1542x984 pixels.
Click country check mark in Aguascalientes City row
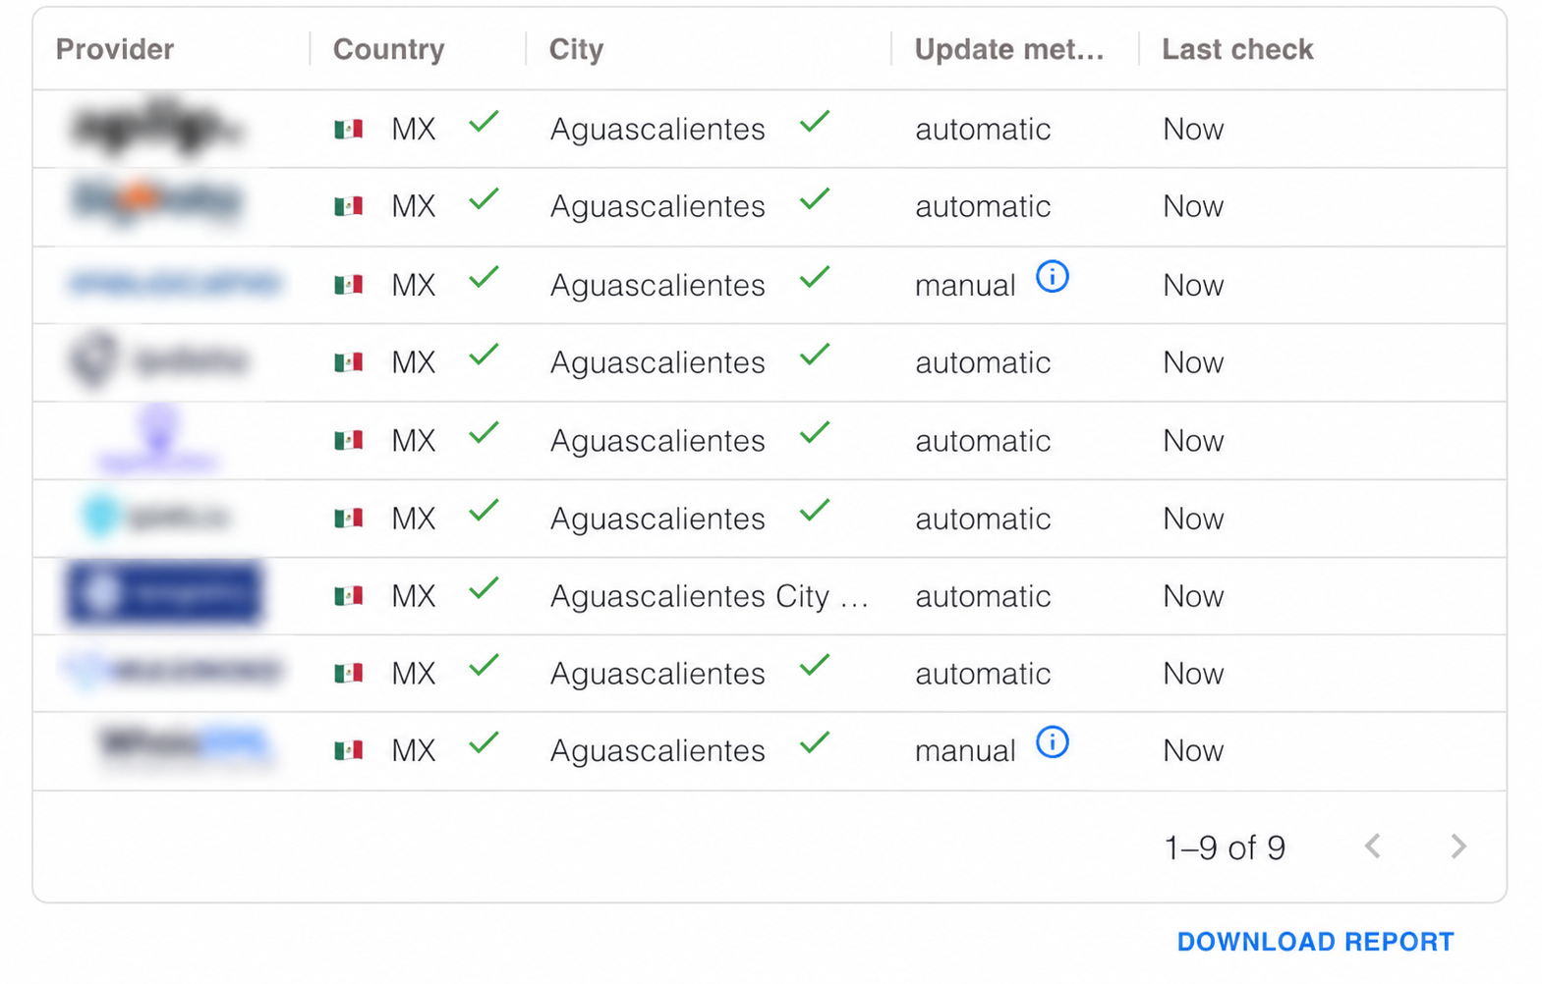484,589
